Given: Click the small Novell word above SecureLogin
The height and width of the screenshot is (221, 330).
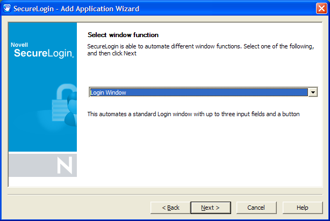Looking at the screenshot, I should [x=19, y=44].
